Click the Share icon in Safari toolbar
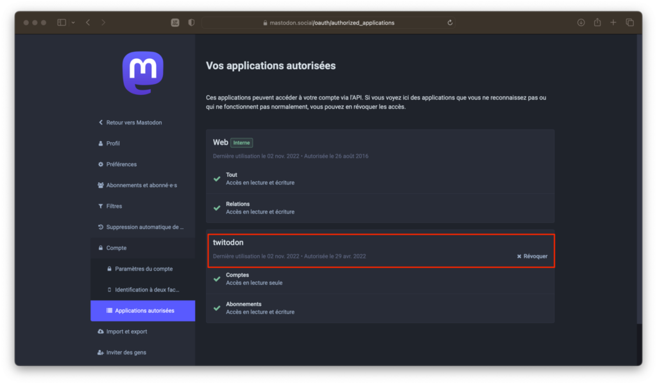The width and height of the screenshot is (657, 384). point(597,22)
